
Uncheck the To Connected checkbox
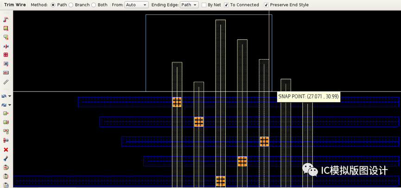click(226, 5)
